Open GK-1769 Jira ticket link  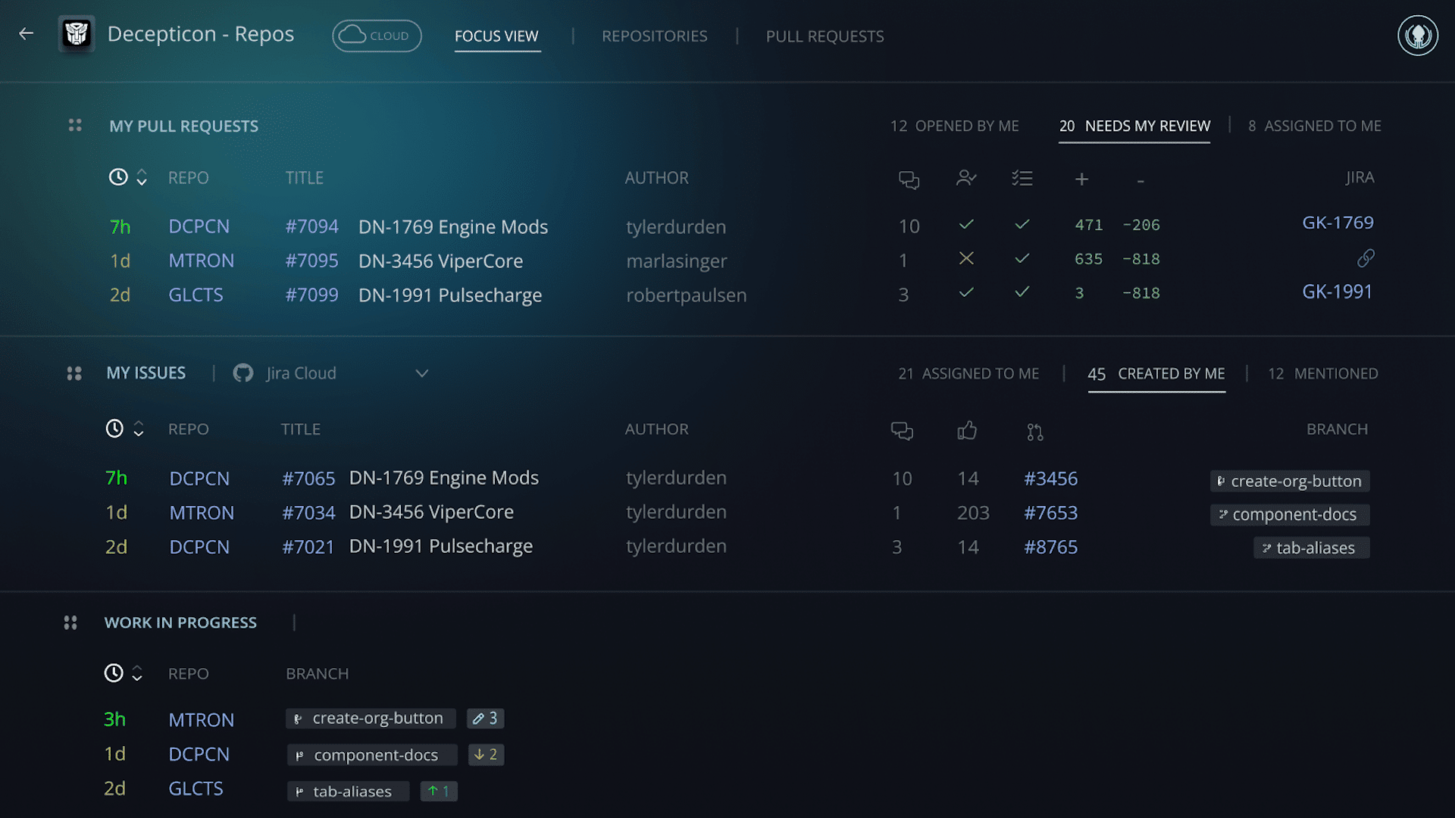point(1337,222)
